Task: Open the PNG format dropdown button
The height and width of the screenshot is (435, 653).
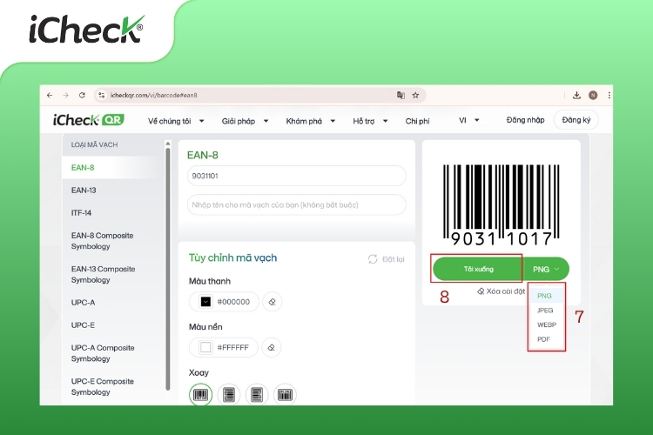Action: tap(546, 270)
